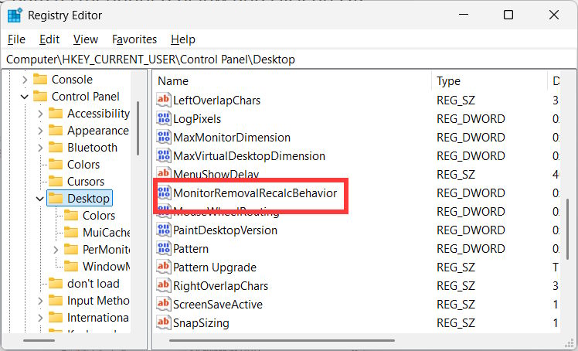The image size is (578, 351).
Task: Click the registry path address bar
Action: click(x=289, y=60)
